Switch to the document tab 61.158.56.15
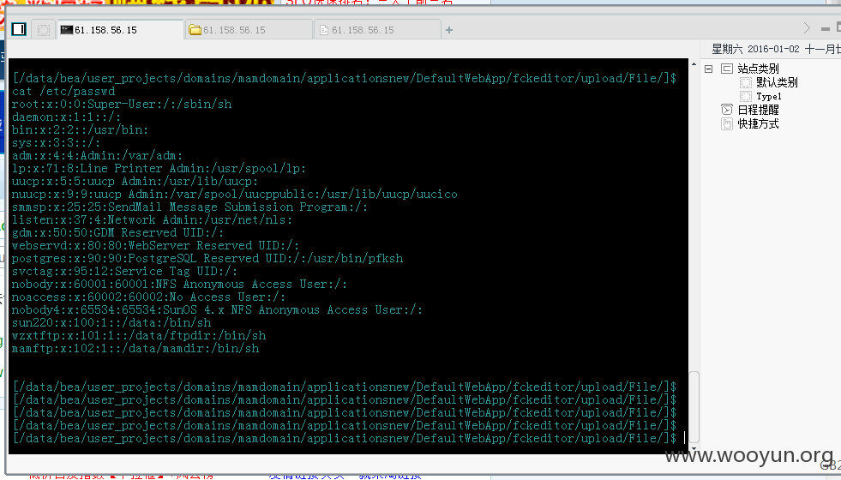 [x=377, y=30]
